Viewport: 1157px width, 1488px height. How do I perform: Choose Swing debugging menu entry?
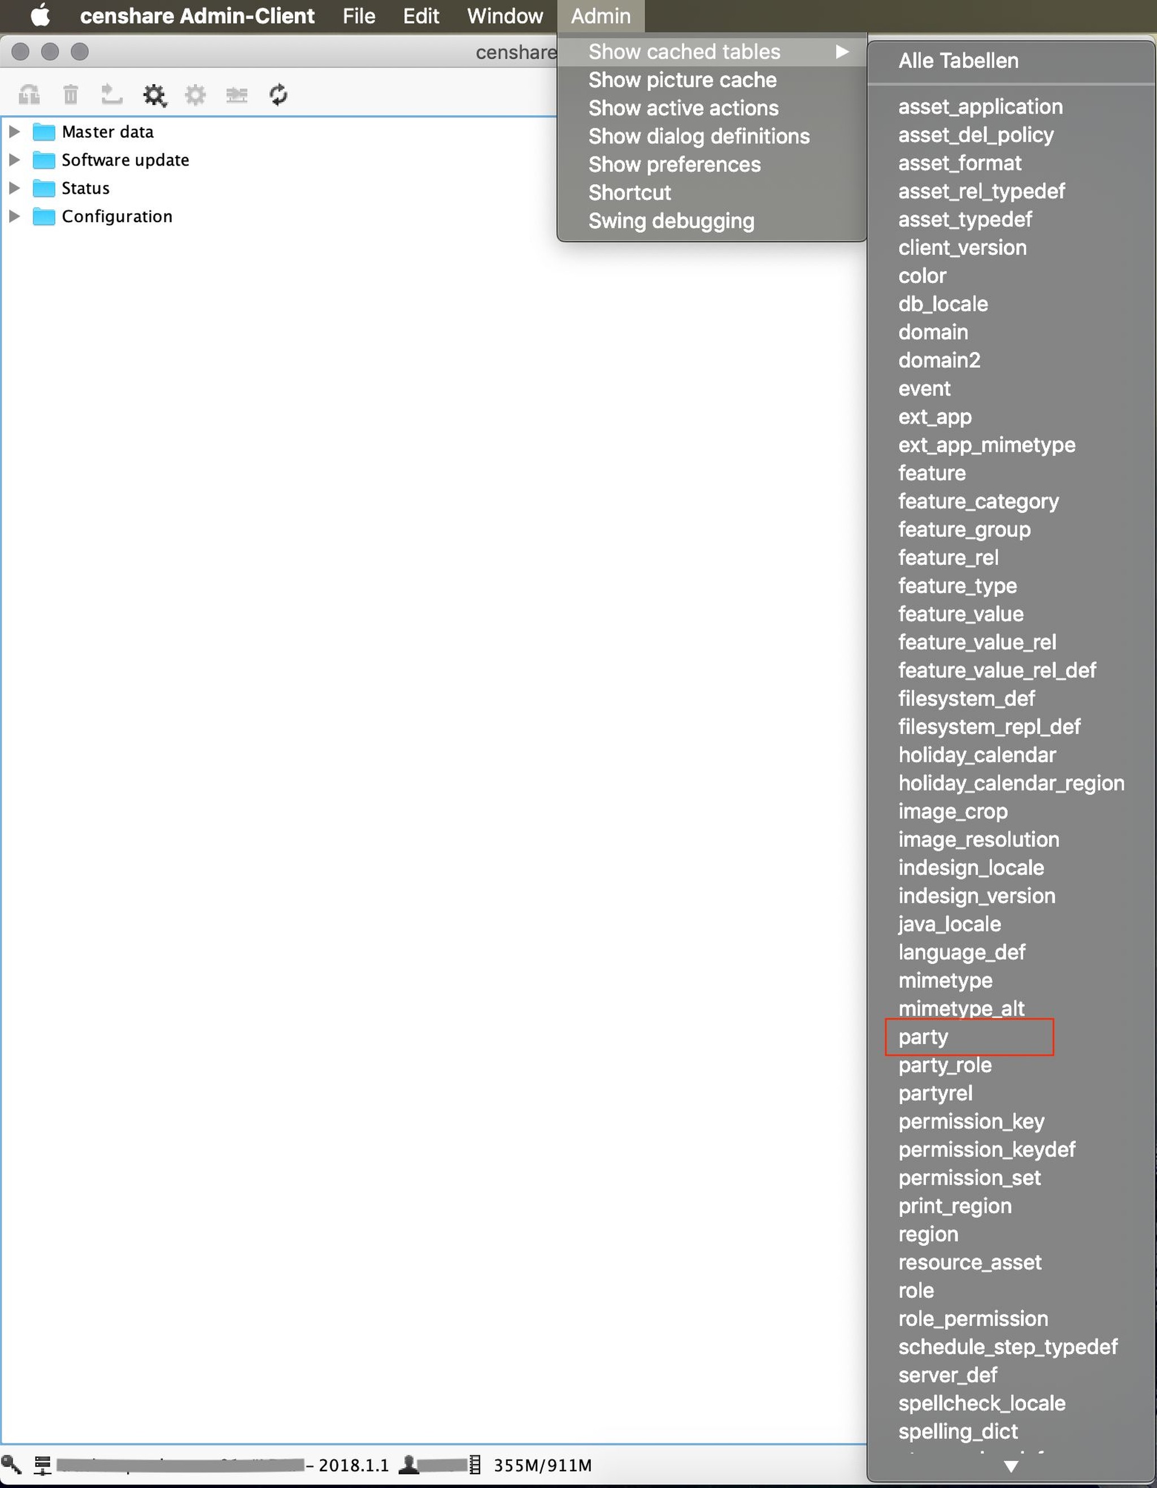point(672,221)
